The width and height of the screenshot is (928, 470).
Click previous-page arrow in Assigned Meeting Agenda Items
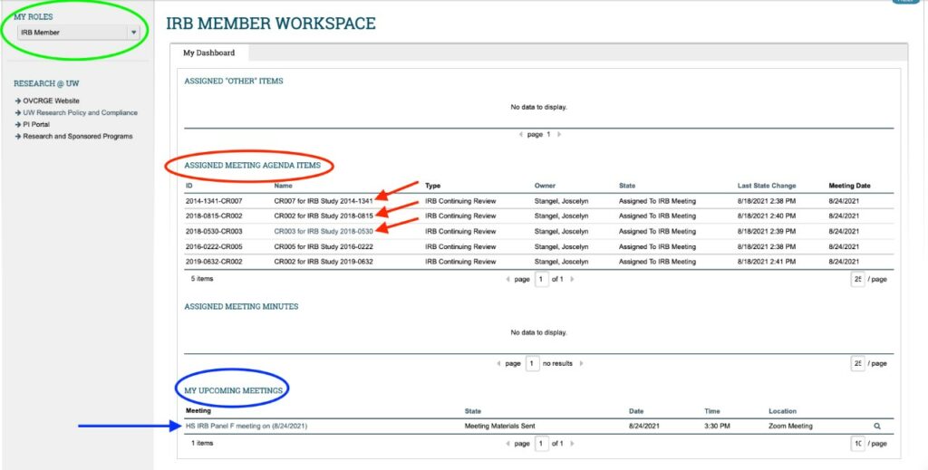click(x=507, y=280)
